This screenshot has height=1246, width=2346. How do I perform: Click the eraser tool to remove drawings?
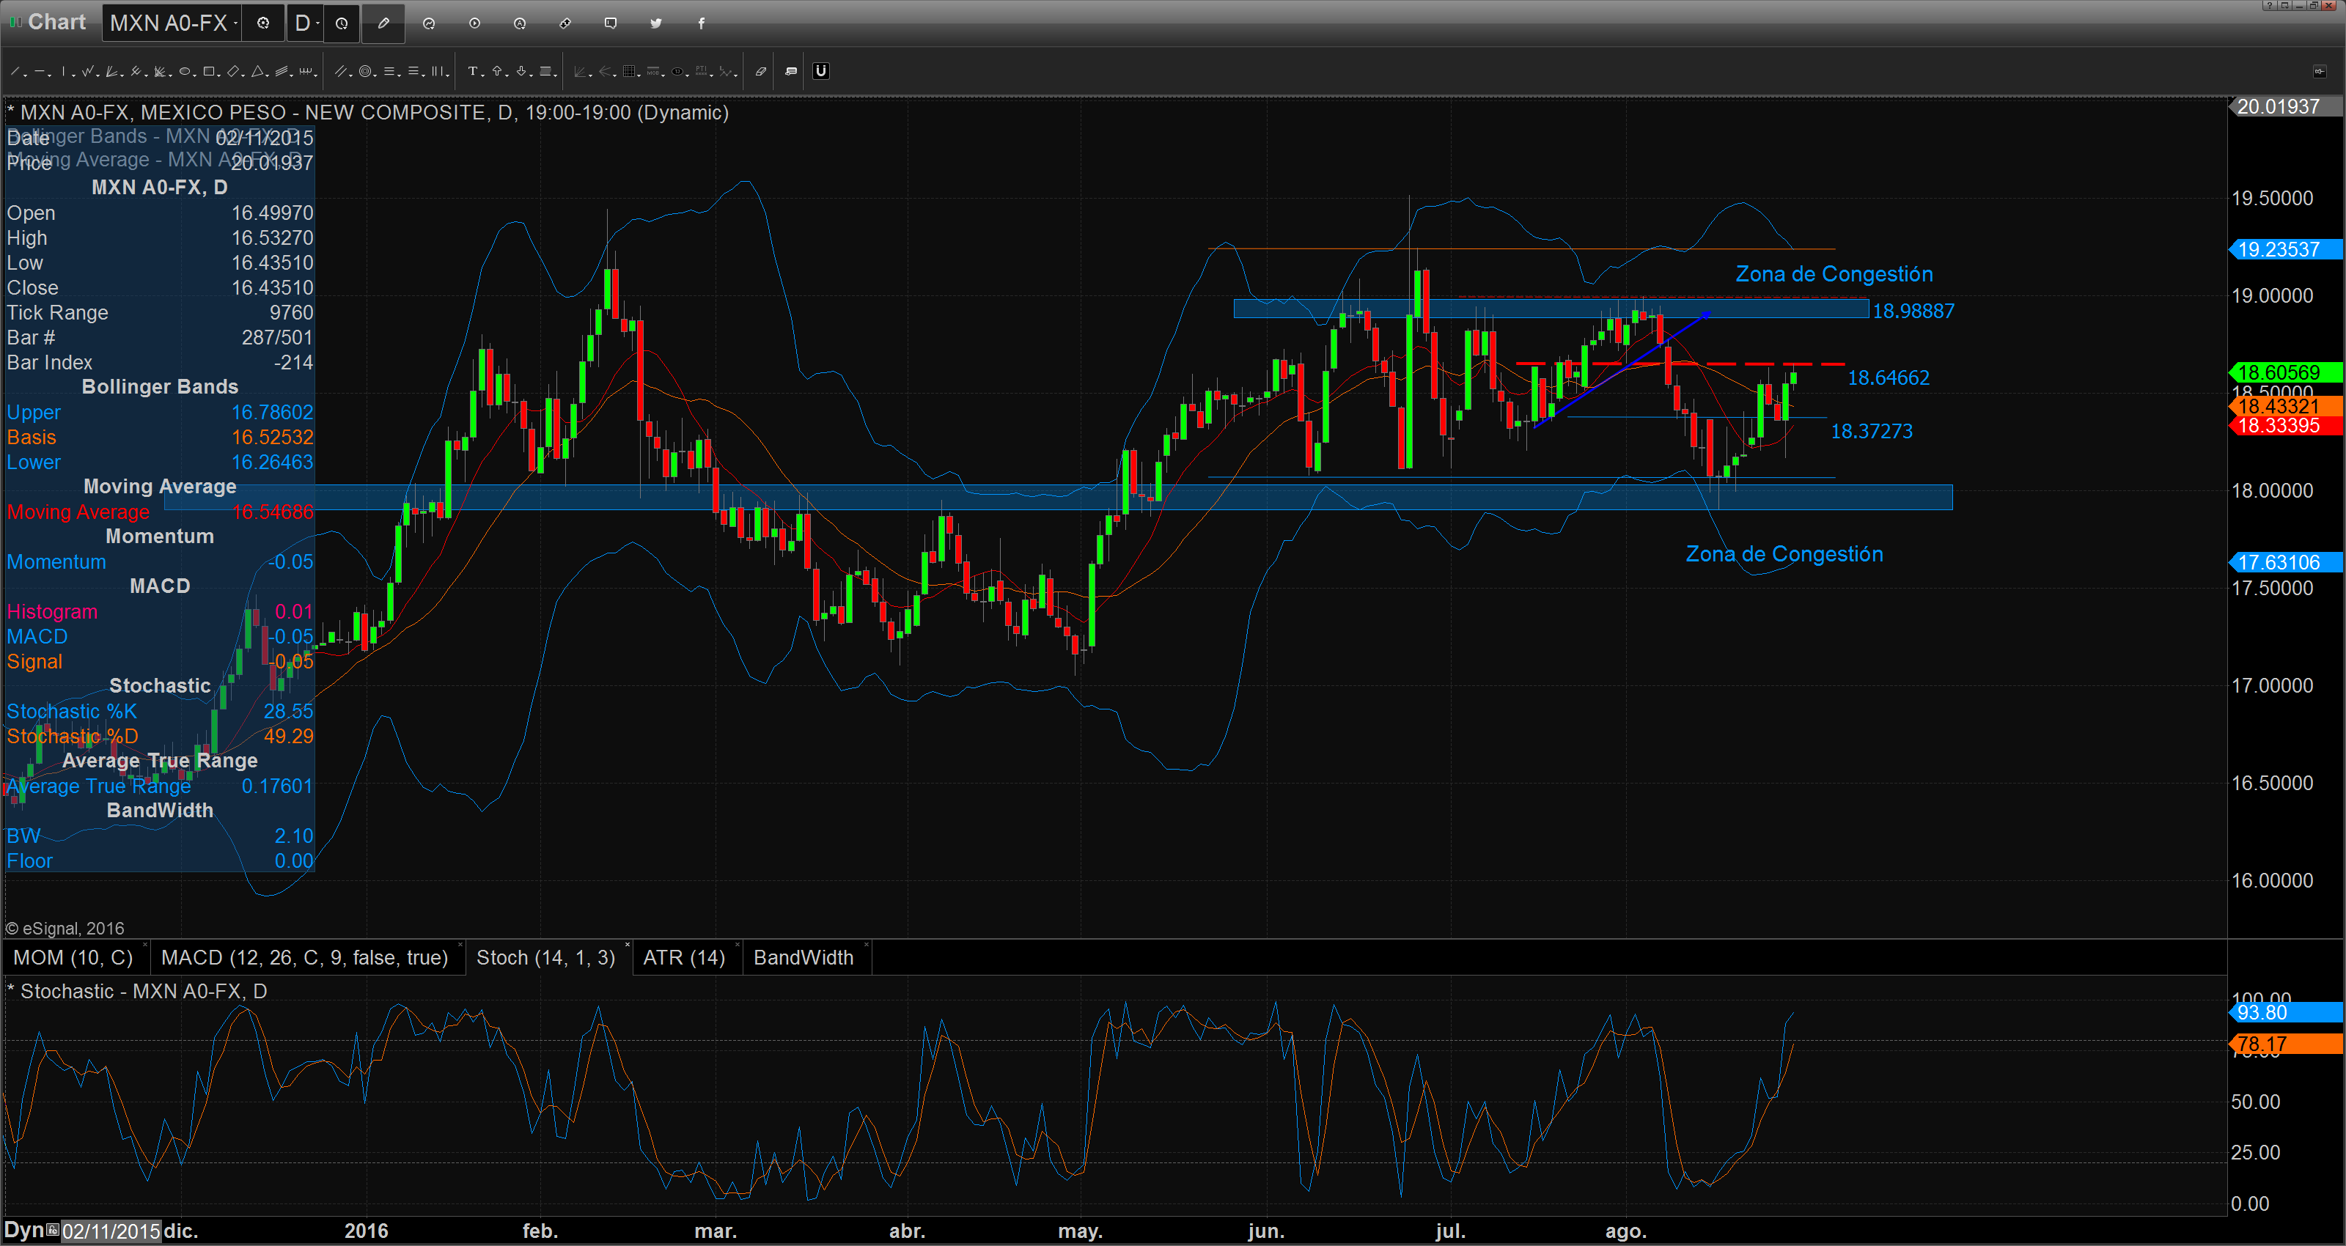(x=762, y=71)
